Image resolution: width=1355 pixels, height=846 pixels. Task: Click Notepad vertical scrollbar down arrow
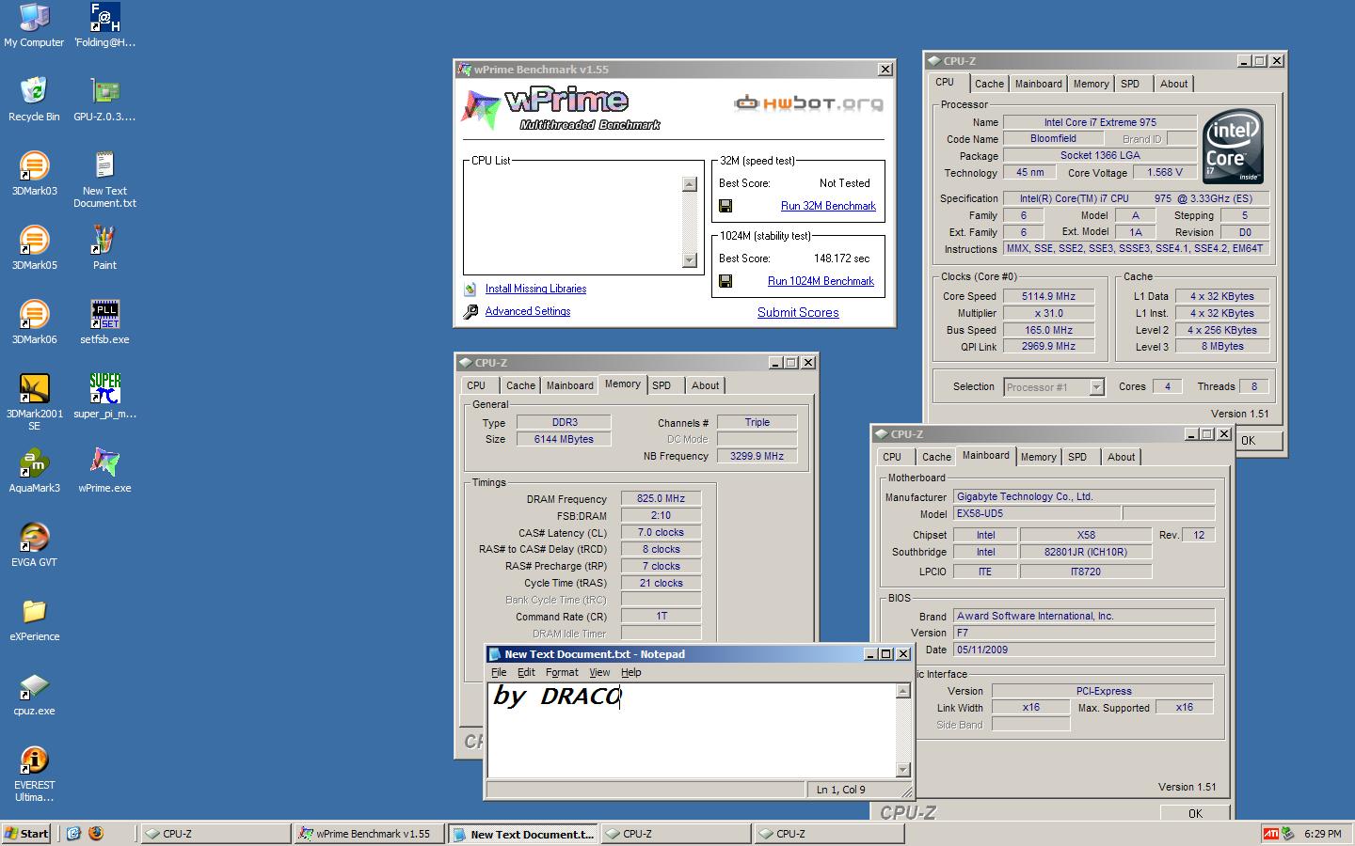click(x=902, y=770)
